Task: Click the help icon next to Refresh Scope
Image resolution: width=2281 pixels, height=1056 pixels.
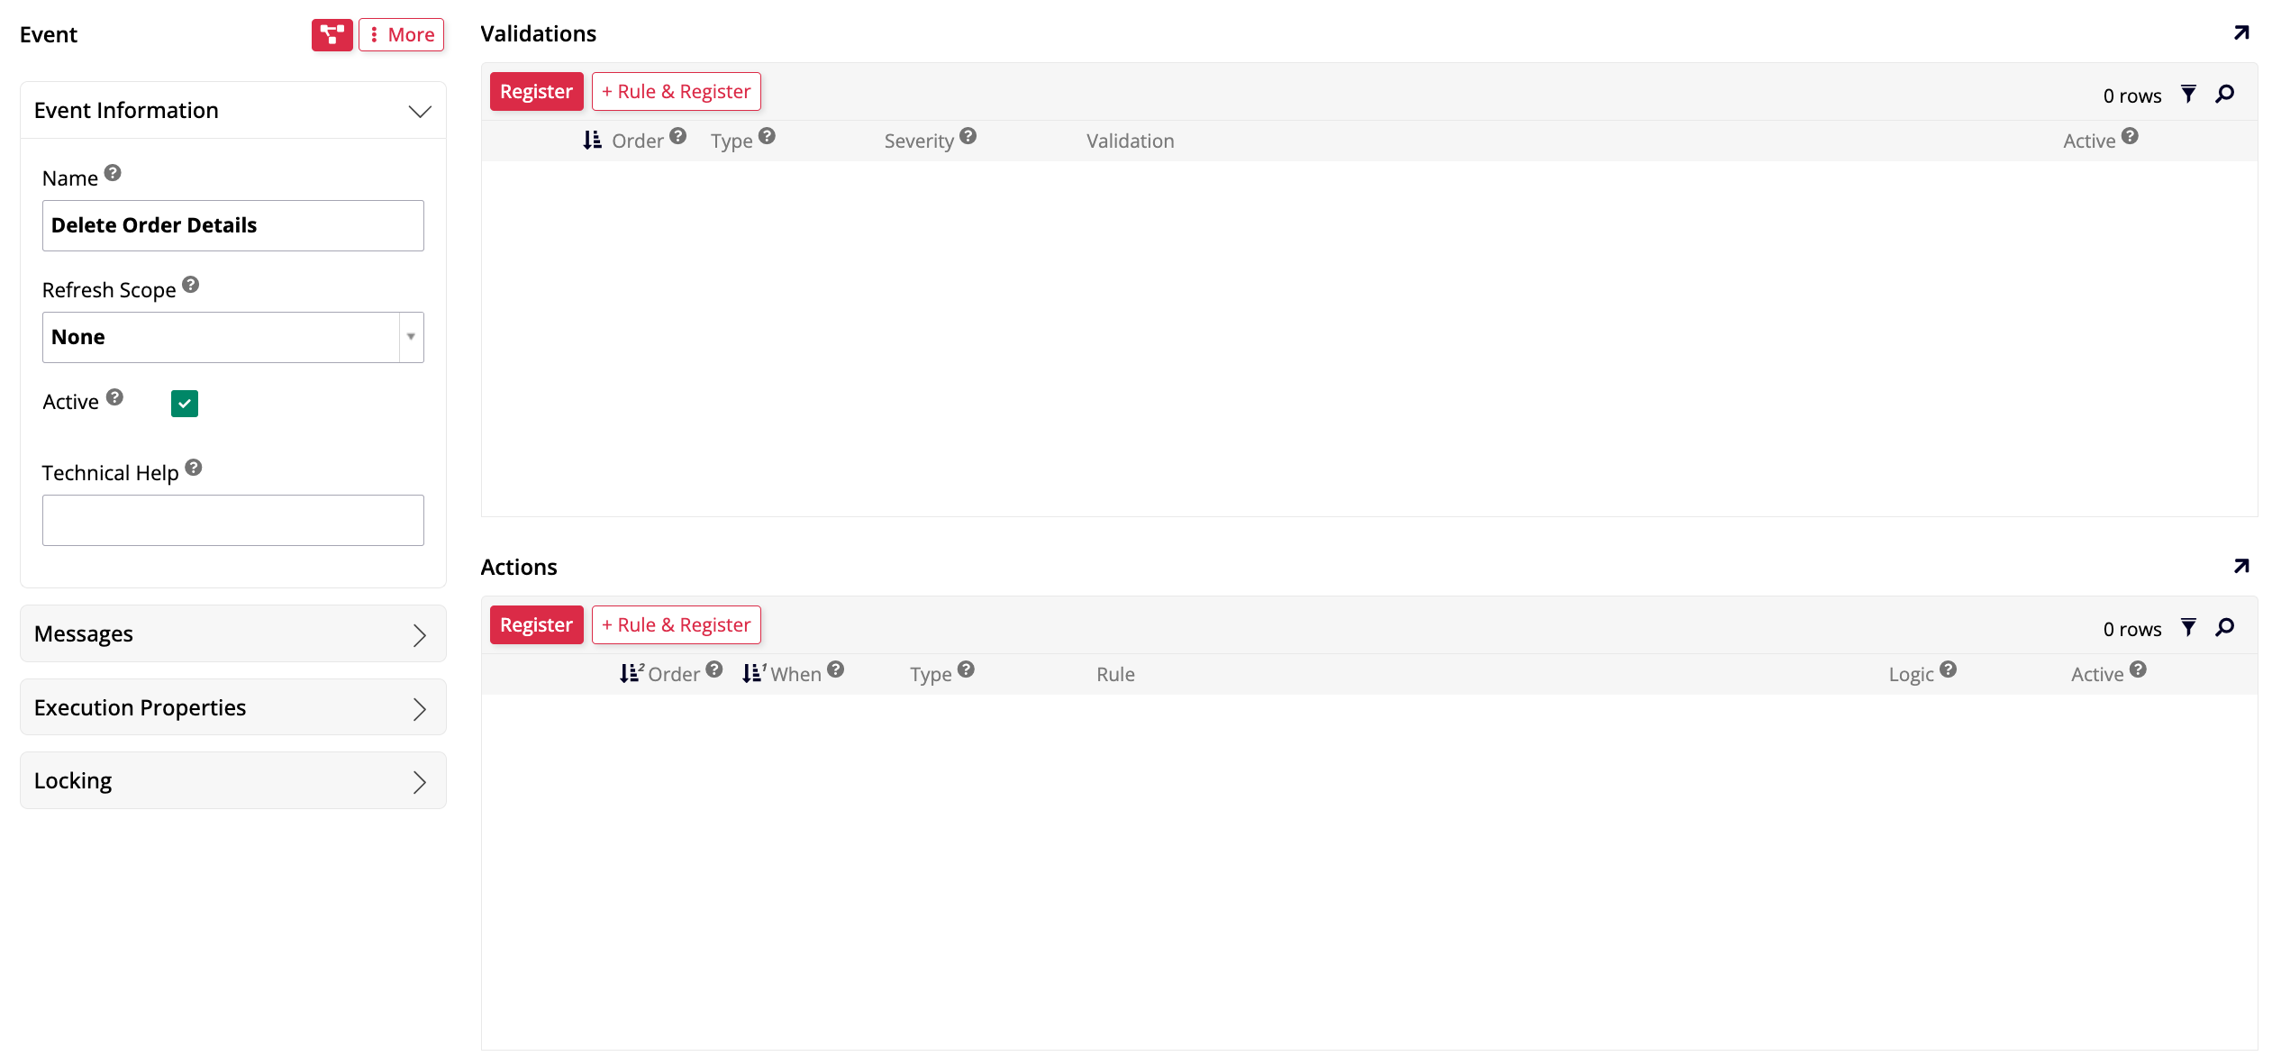Action: (x=190, y=283)
